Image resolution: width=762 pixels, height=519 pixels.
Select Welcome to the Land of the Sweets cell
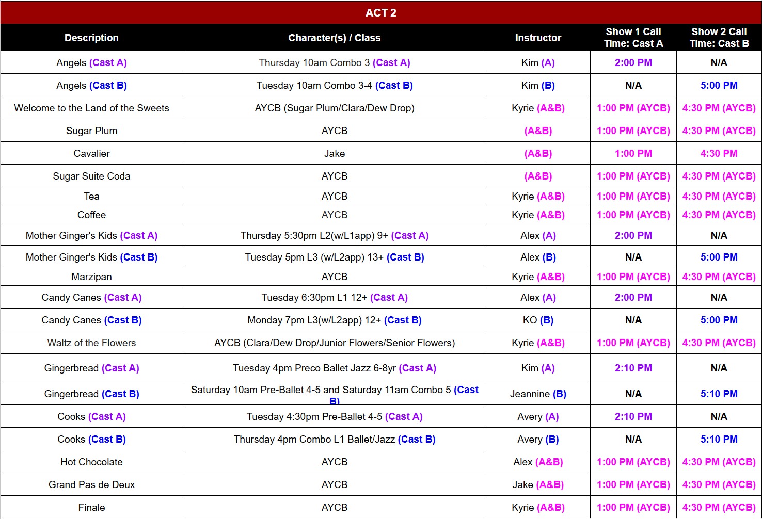coord(91,108)
